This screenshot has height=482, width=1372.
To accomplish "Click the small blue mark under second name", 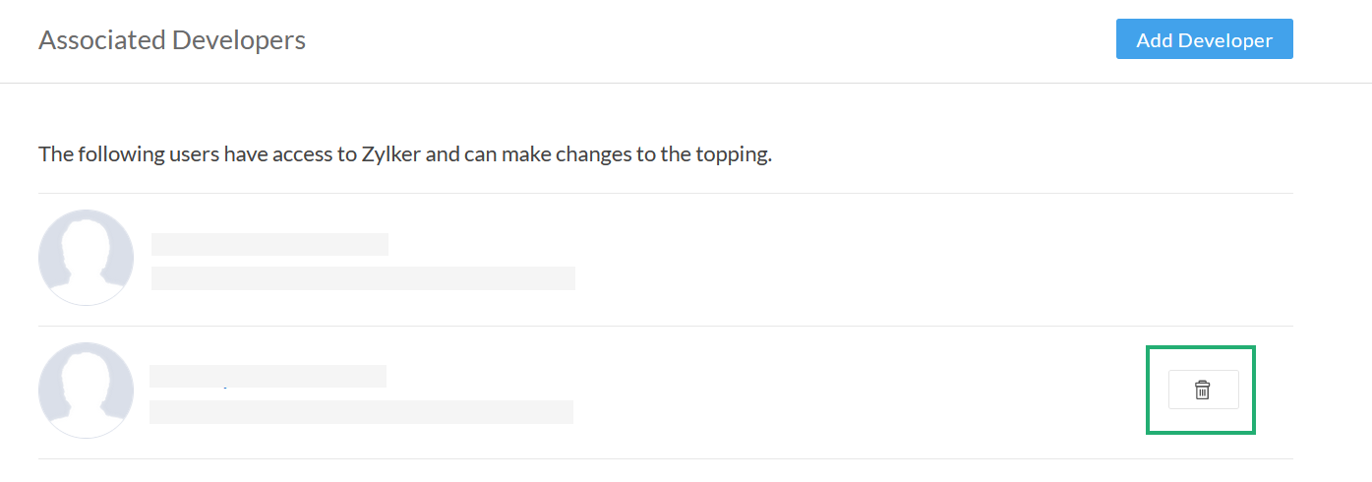I will pos(225,388).
